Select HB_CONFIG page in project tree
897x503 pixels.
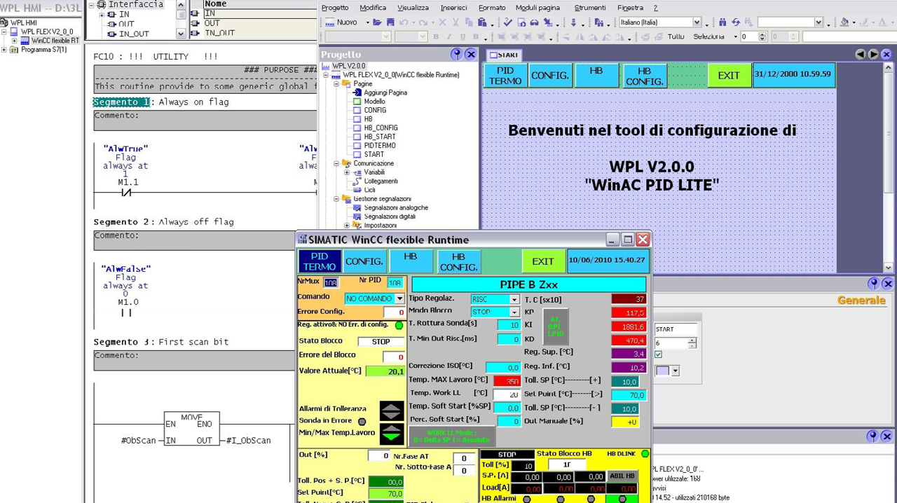pos(381,128)
